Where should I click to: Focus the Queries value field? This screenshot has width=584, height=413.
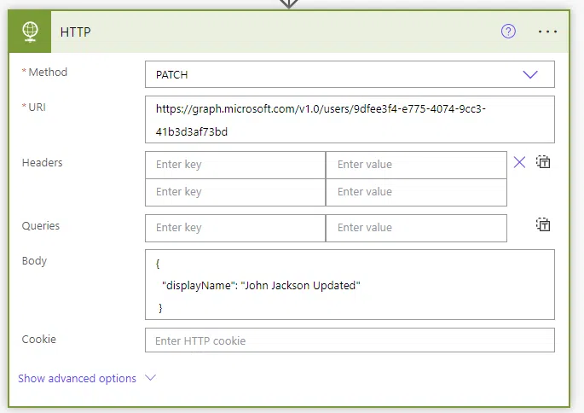[416, 228]
